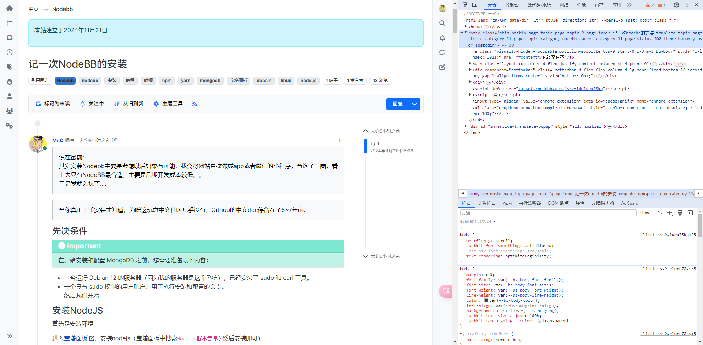Open the client.css?…luro78kq:25 source link
The image size is (703, 345).
pos(668,235)
